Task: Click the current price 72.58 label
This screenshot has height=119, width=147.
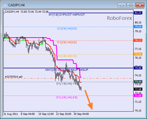Action: pos(138,89)
